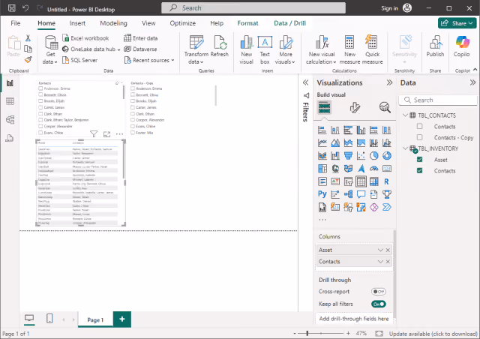Insert a Text box
This screenshot has height=339, width=480.
click(x=265, y=49)
